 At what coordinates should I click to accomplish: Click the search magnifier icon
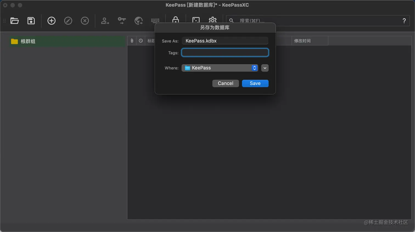click(231, 21)
